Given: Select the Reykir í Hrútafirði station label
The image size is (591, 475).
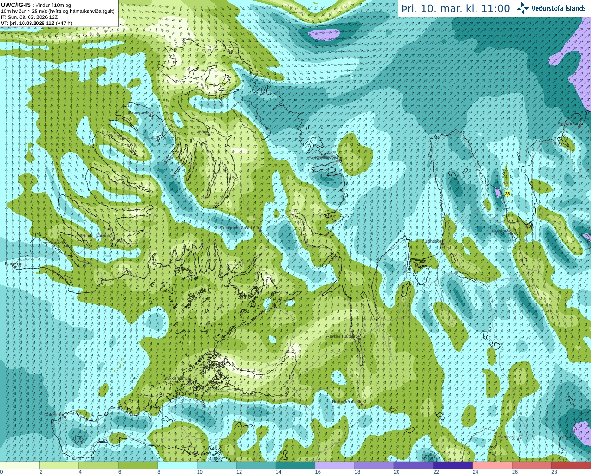Looking at the screenshot, I should click(x=342, y=336).
